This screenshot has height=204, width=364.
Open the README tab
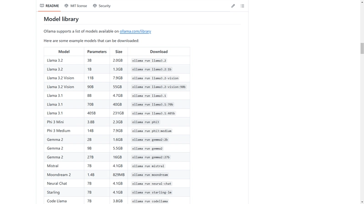pyautogui.click(x=50, y=6)
